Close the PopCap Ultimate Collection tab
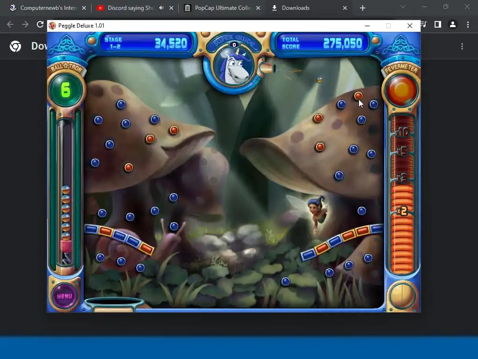The image size is (478, 359). (x=258, y=8)
